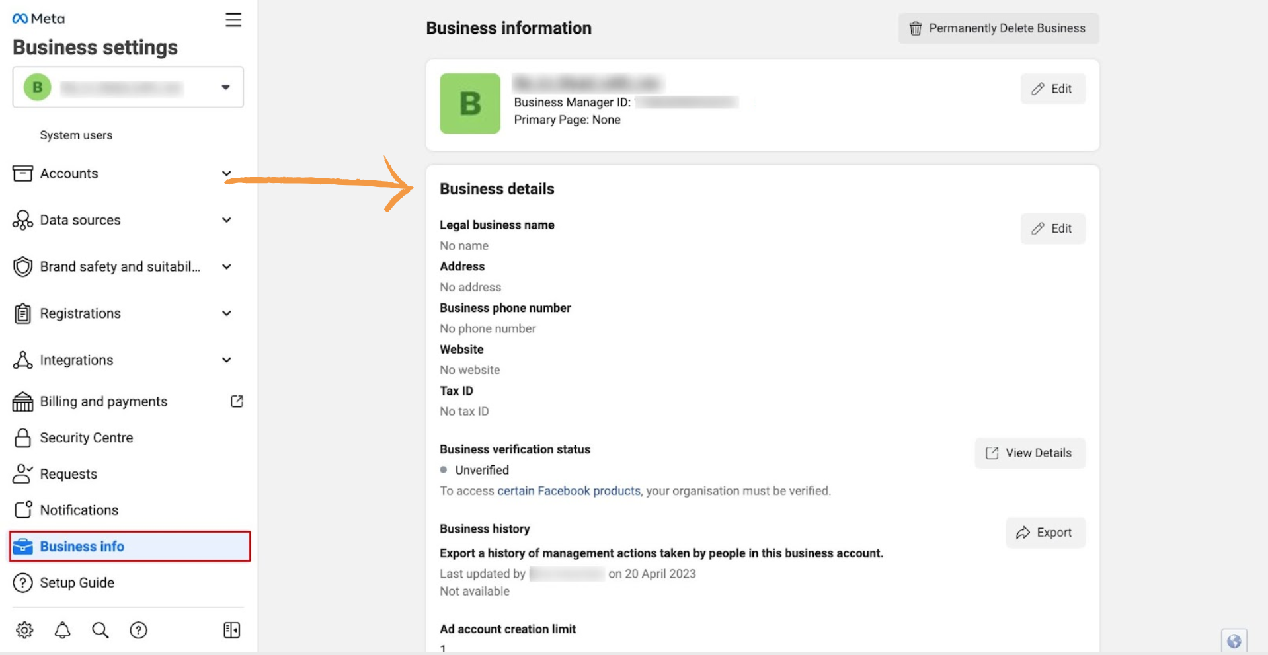The image size is (1268, 655).
Task: Click the Setup Guide question icon
Action: coord(22,582)
